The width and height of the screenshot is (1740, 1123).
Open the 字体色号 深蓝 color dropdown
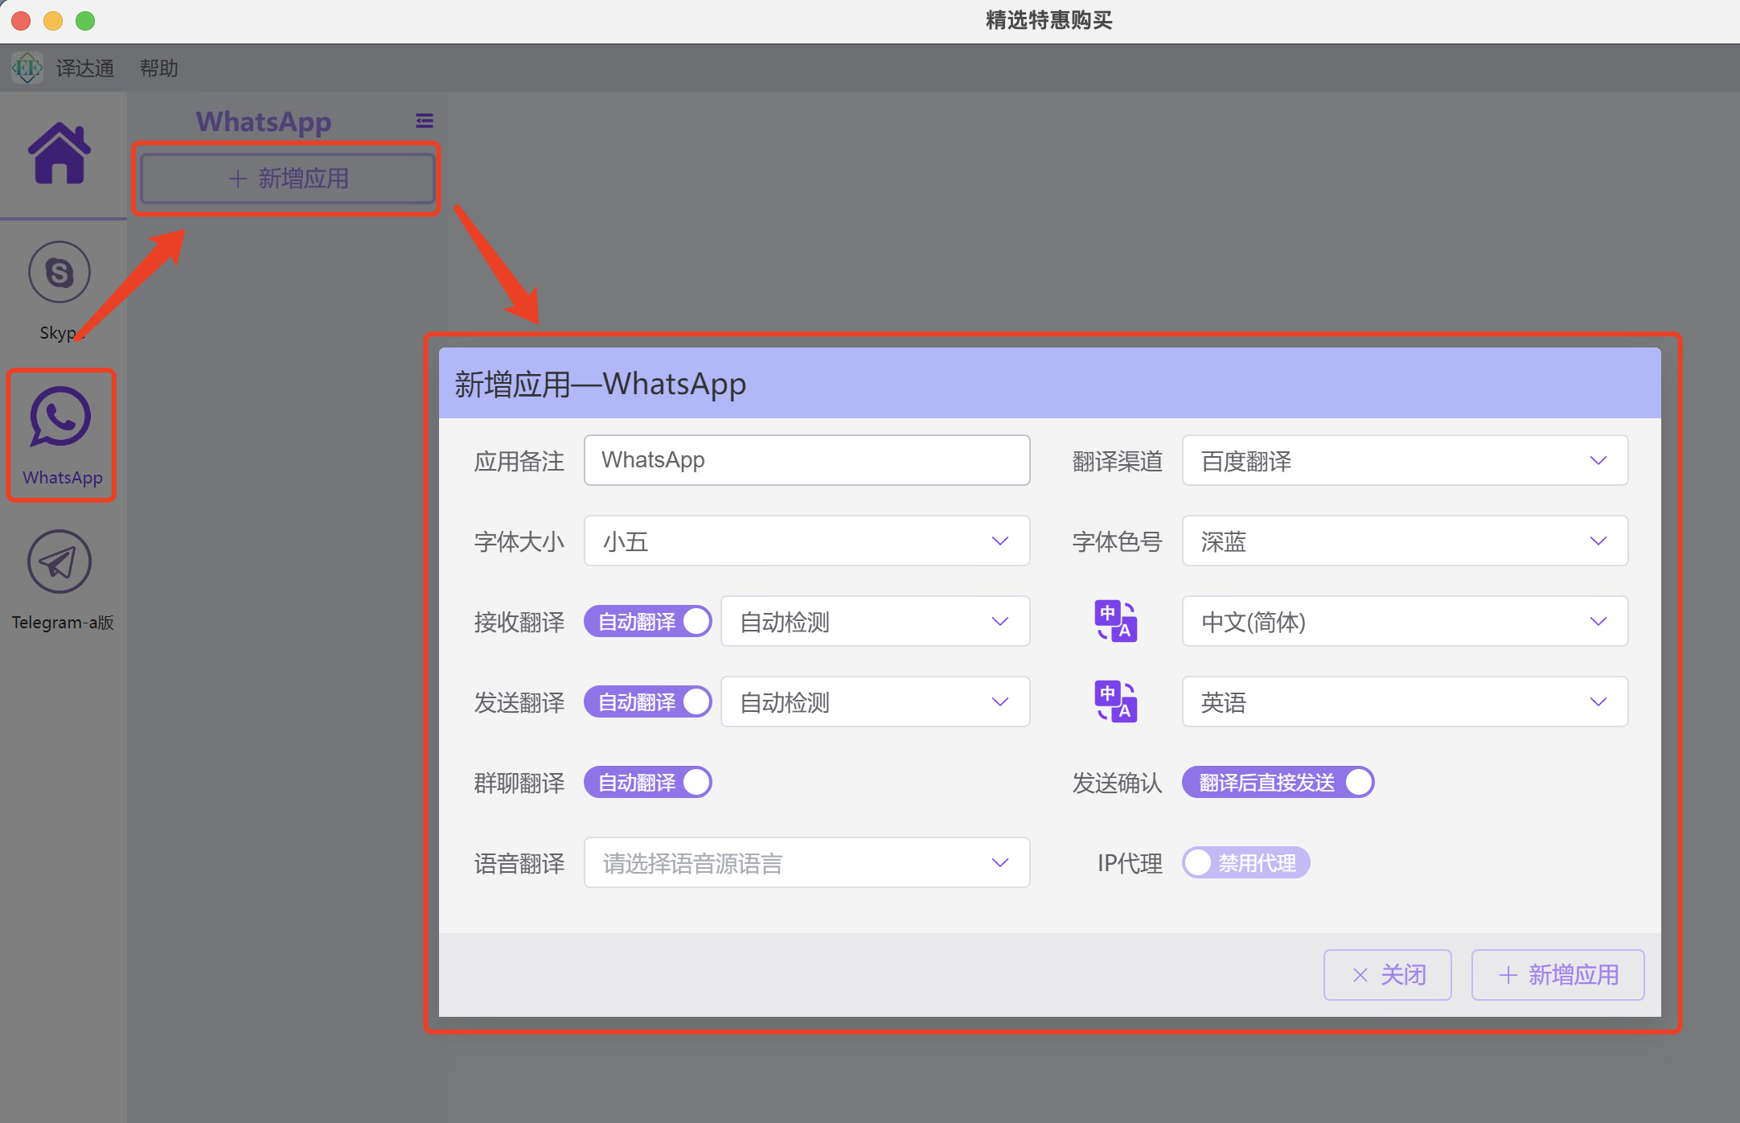coord(1404,541)
